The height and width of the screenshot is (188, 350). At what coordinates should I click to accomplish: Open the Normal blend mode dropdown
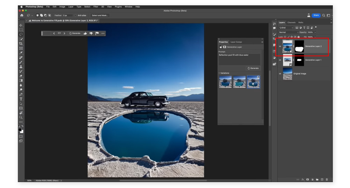[289, 32]
